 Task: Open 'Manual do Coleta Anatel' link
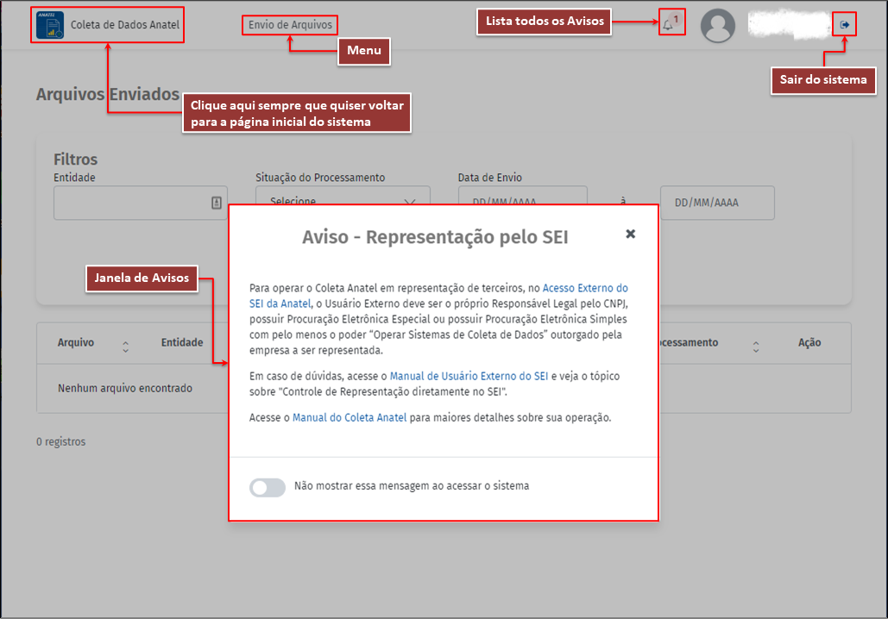click(350, 417)
